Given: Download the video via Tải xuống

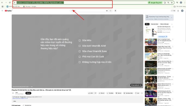Looking at the screenshot, I should click(x=110, y=93).
